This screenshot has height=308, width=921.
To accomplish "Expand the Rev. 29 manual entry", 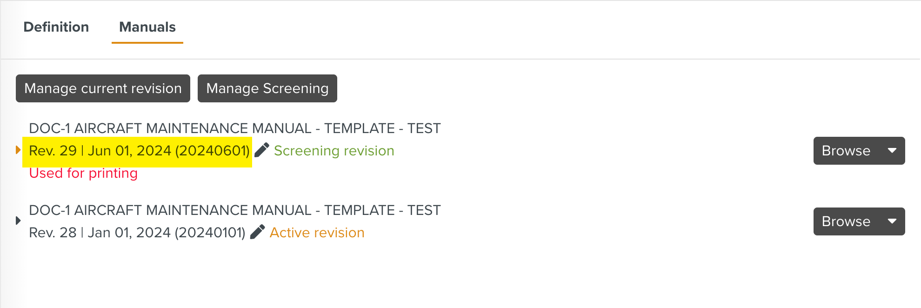I will click(x=18, y=150).
